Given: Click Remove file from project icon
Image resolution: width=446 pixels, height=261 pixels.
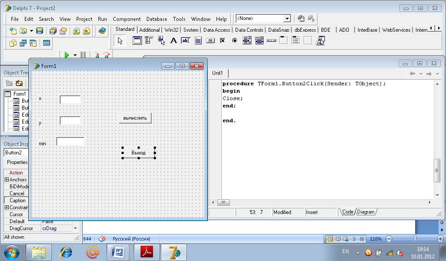Looking at the screenshot, I should [87, 31].
